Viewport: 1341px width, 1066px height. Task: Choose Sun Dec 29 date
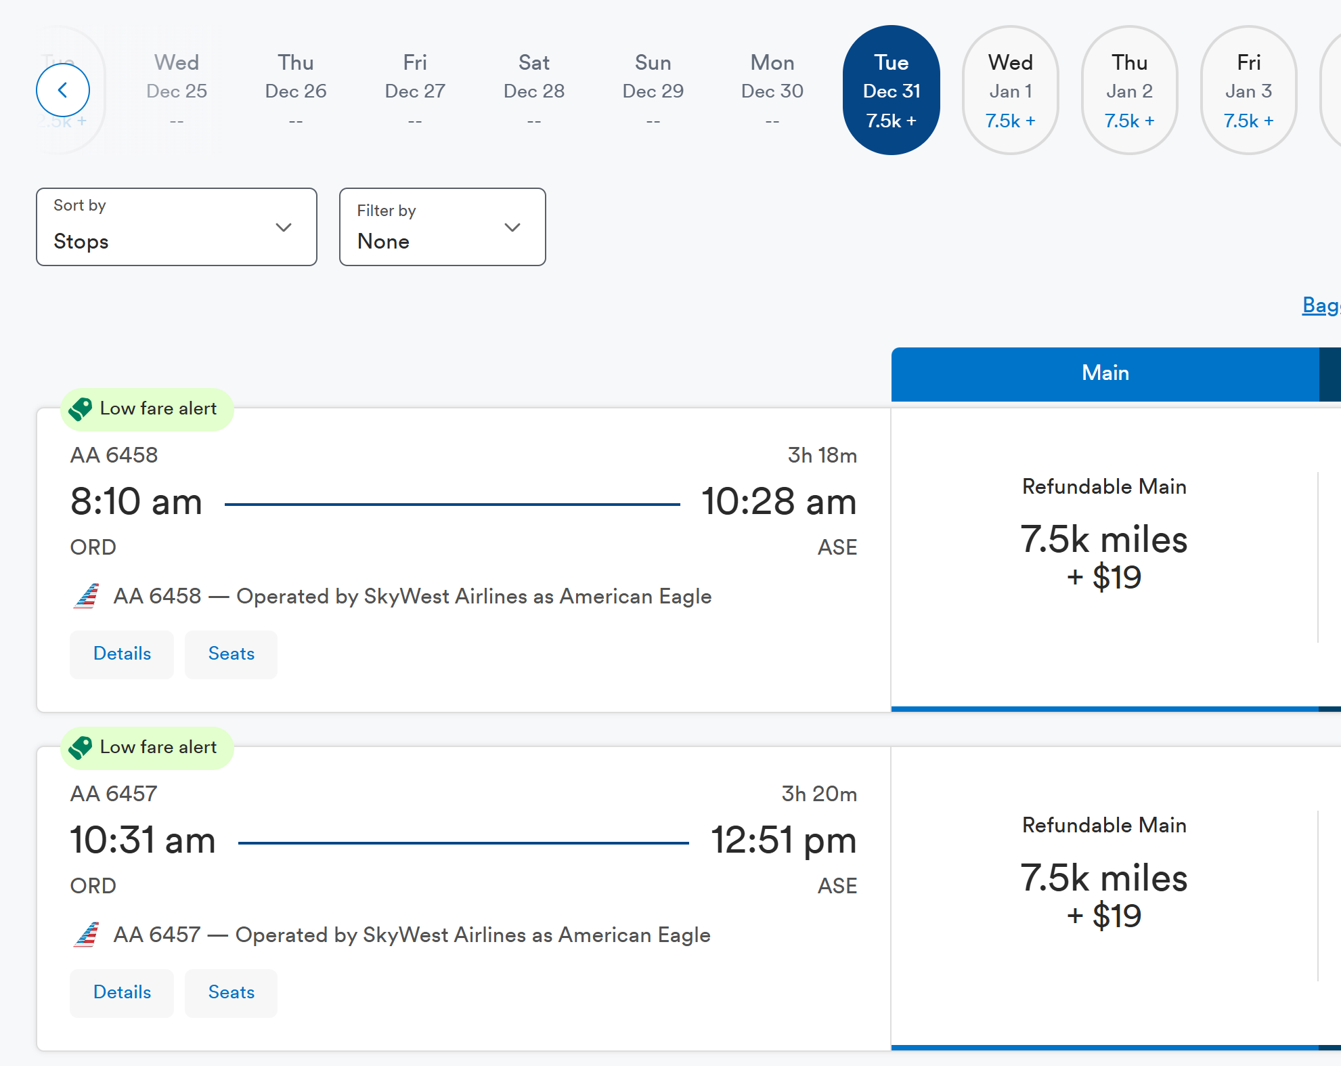coord(653,90)
